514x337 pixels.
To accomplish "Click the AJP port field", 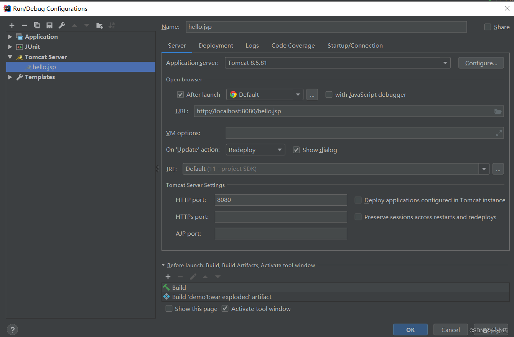I will click(281, 234).
